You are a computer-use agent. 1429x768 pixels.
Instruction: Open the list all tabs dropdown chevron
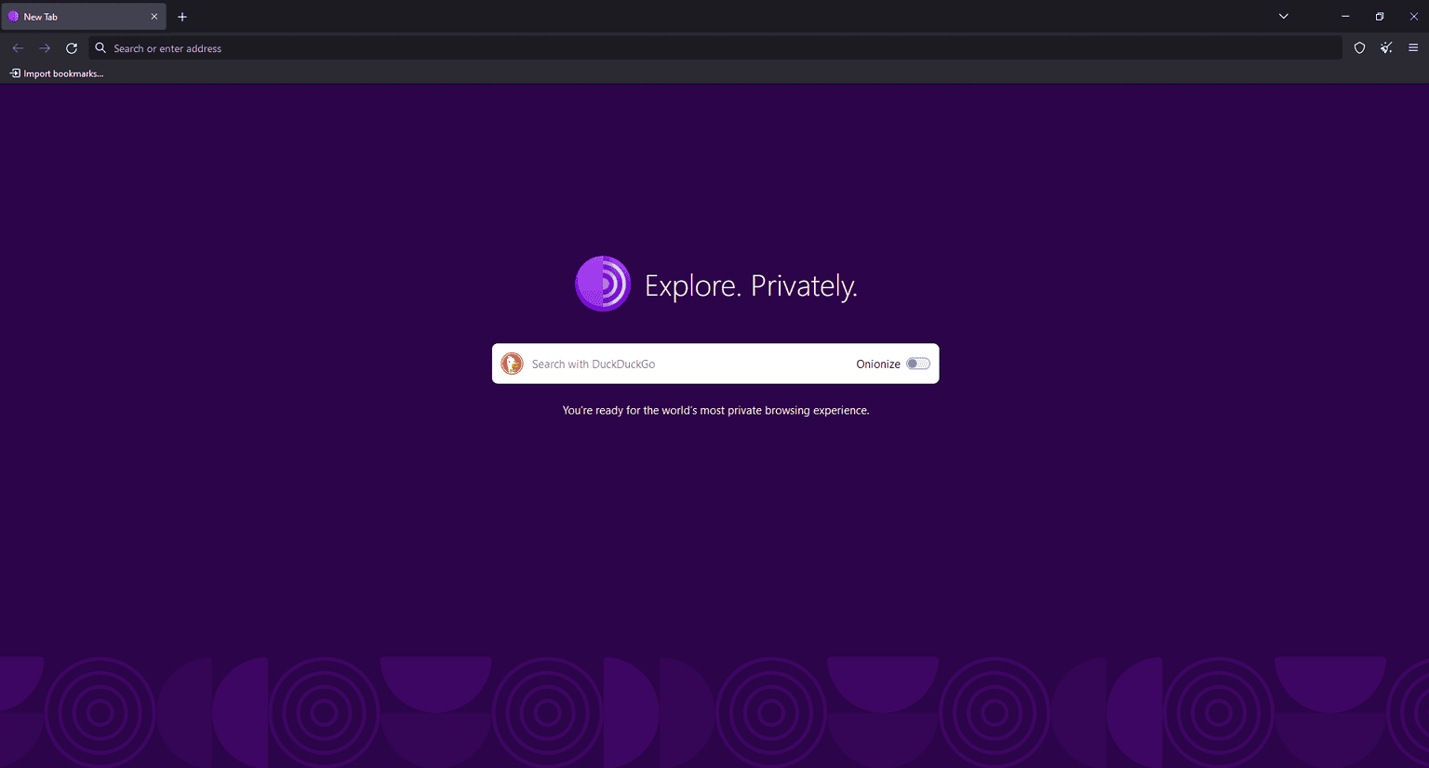(1283, 16)
